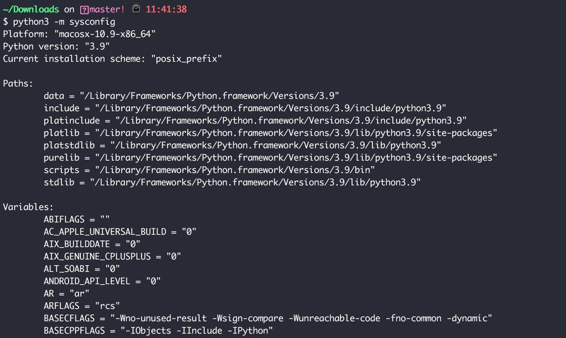
Task: Click the git untracked-status question mark icon
Action: coord(84,10)
